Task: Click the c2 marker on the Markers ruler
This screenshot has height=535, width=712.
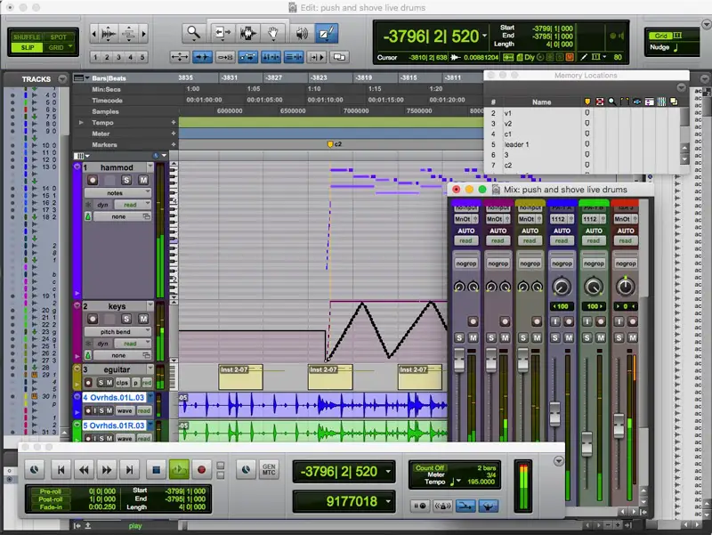Action: pyautogui.click(x=330, y=143)
